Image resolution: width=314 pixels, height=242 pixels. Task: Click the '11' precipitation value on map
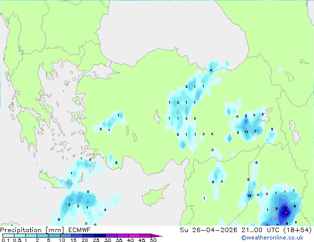click(246, 132)
